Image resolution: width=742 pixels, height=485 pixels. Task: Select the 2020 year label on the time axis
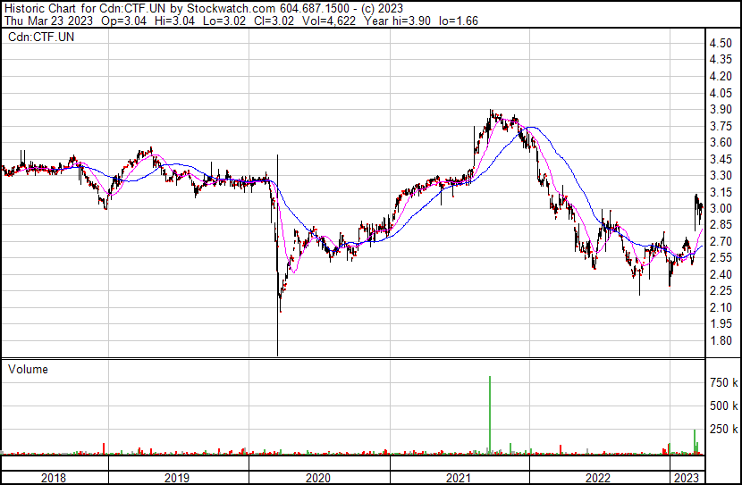click(318, 479)
